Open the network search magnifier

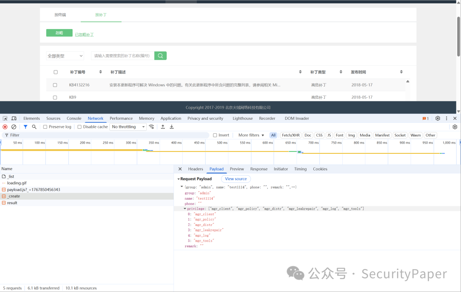[x=34, y=127]
